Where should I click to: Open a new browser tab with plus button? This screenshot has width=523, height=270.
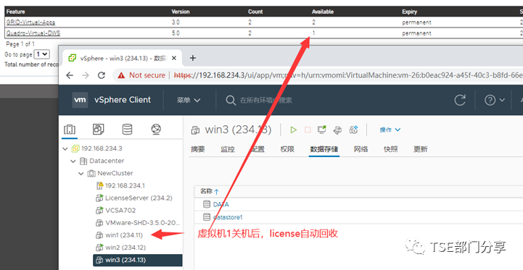tap(192, 58)
